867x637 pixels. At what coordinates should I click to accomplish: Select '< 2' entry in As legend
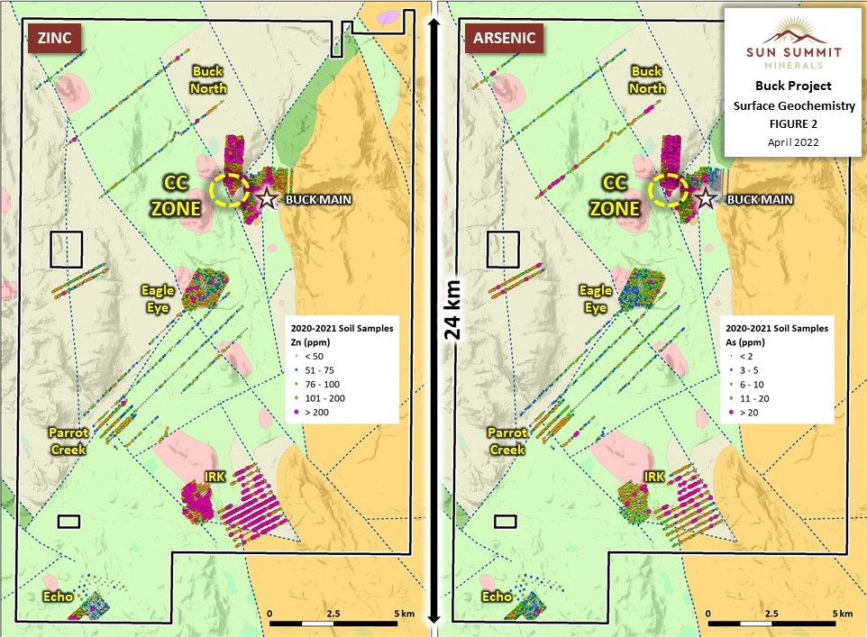tap(746, 357)
